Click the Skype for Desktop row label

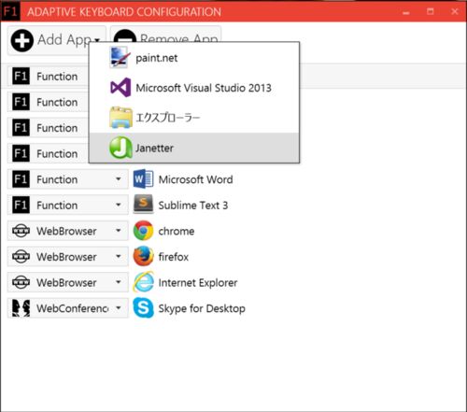(x=202, y=308)
